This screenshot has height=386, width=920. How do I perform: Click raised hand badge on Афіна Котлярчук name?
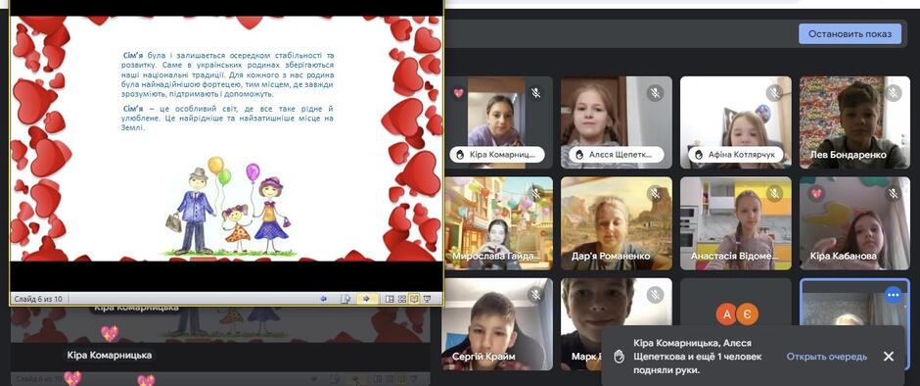[700, 155]
